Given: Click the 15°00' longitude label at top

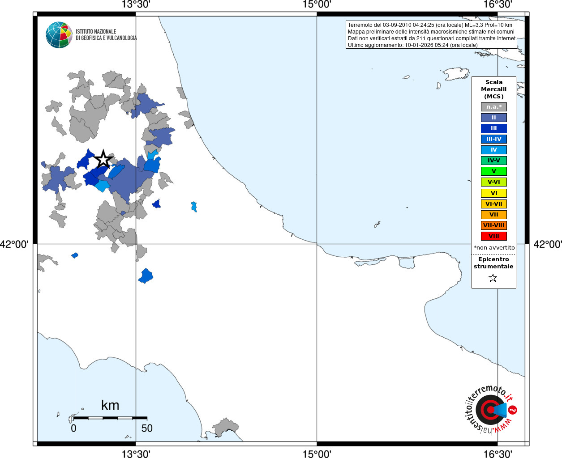Looking at the screenshot, I should click(x=317, y=4).
